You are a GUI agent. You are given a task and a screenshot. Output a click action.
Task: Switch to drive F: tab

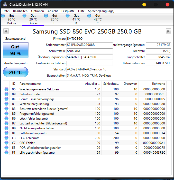click(55, 19)
